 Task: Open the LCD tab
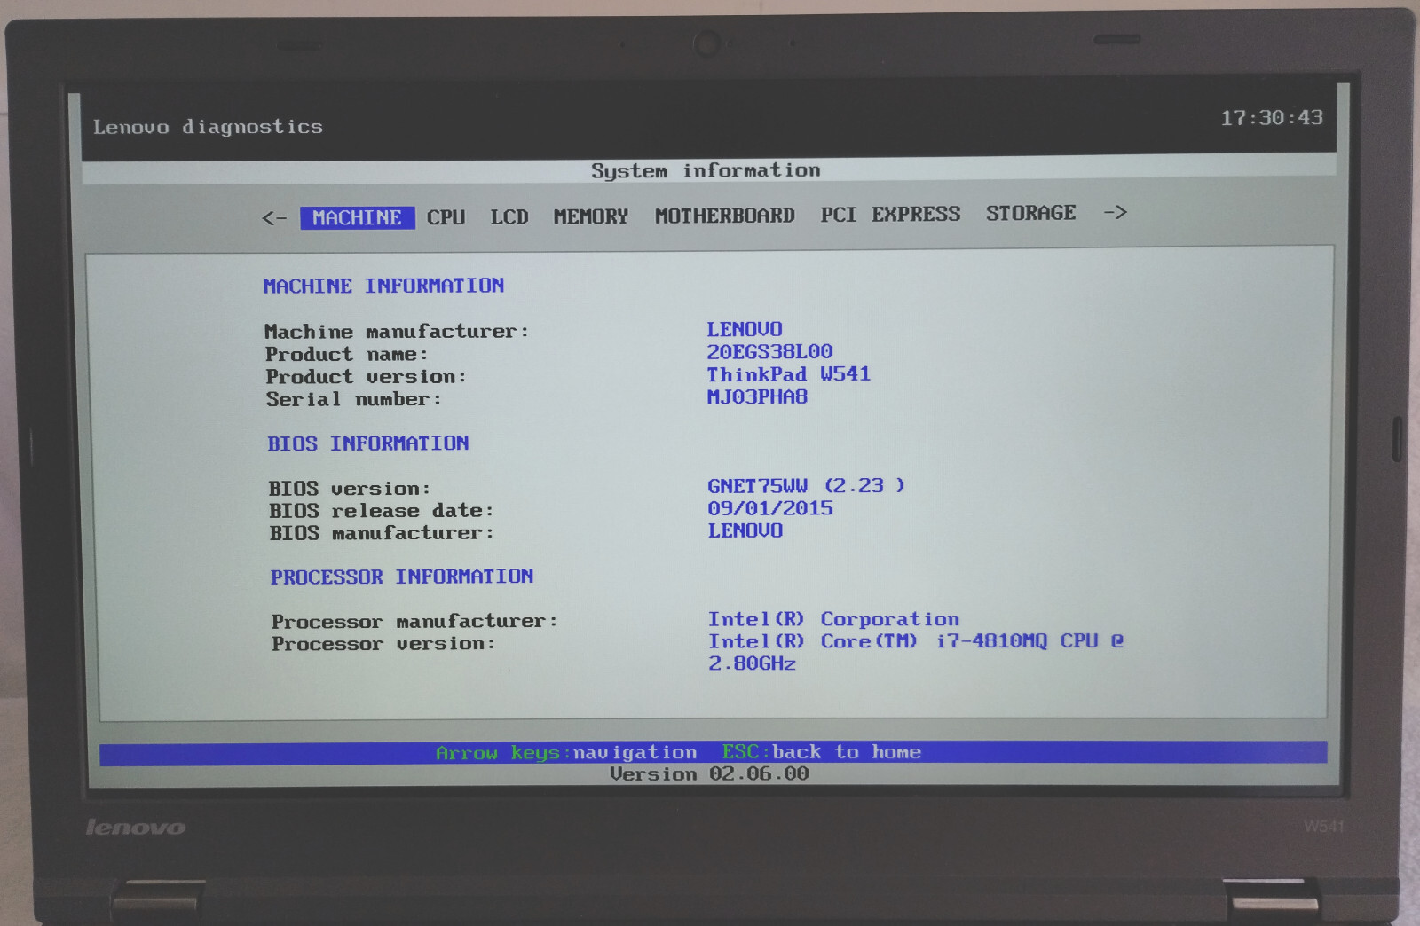[509, 216]
